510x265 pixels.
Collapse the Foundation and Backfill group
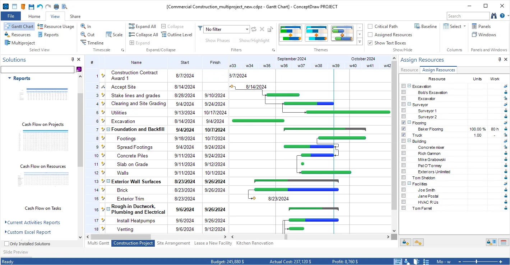tap(108, 129)
